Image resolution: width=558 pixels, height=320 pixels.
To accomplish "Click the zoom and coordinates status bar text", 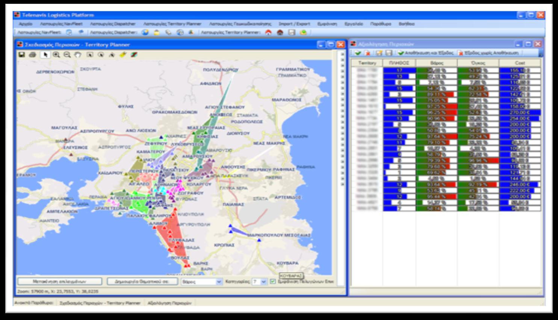I will pos(58,291).
